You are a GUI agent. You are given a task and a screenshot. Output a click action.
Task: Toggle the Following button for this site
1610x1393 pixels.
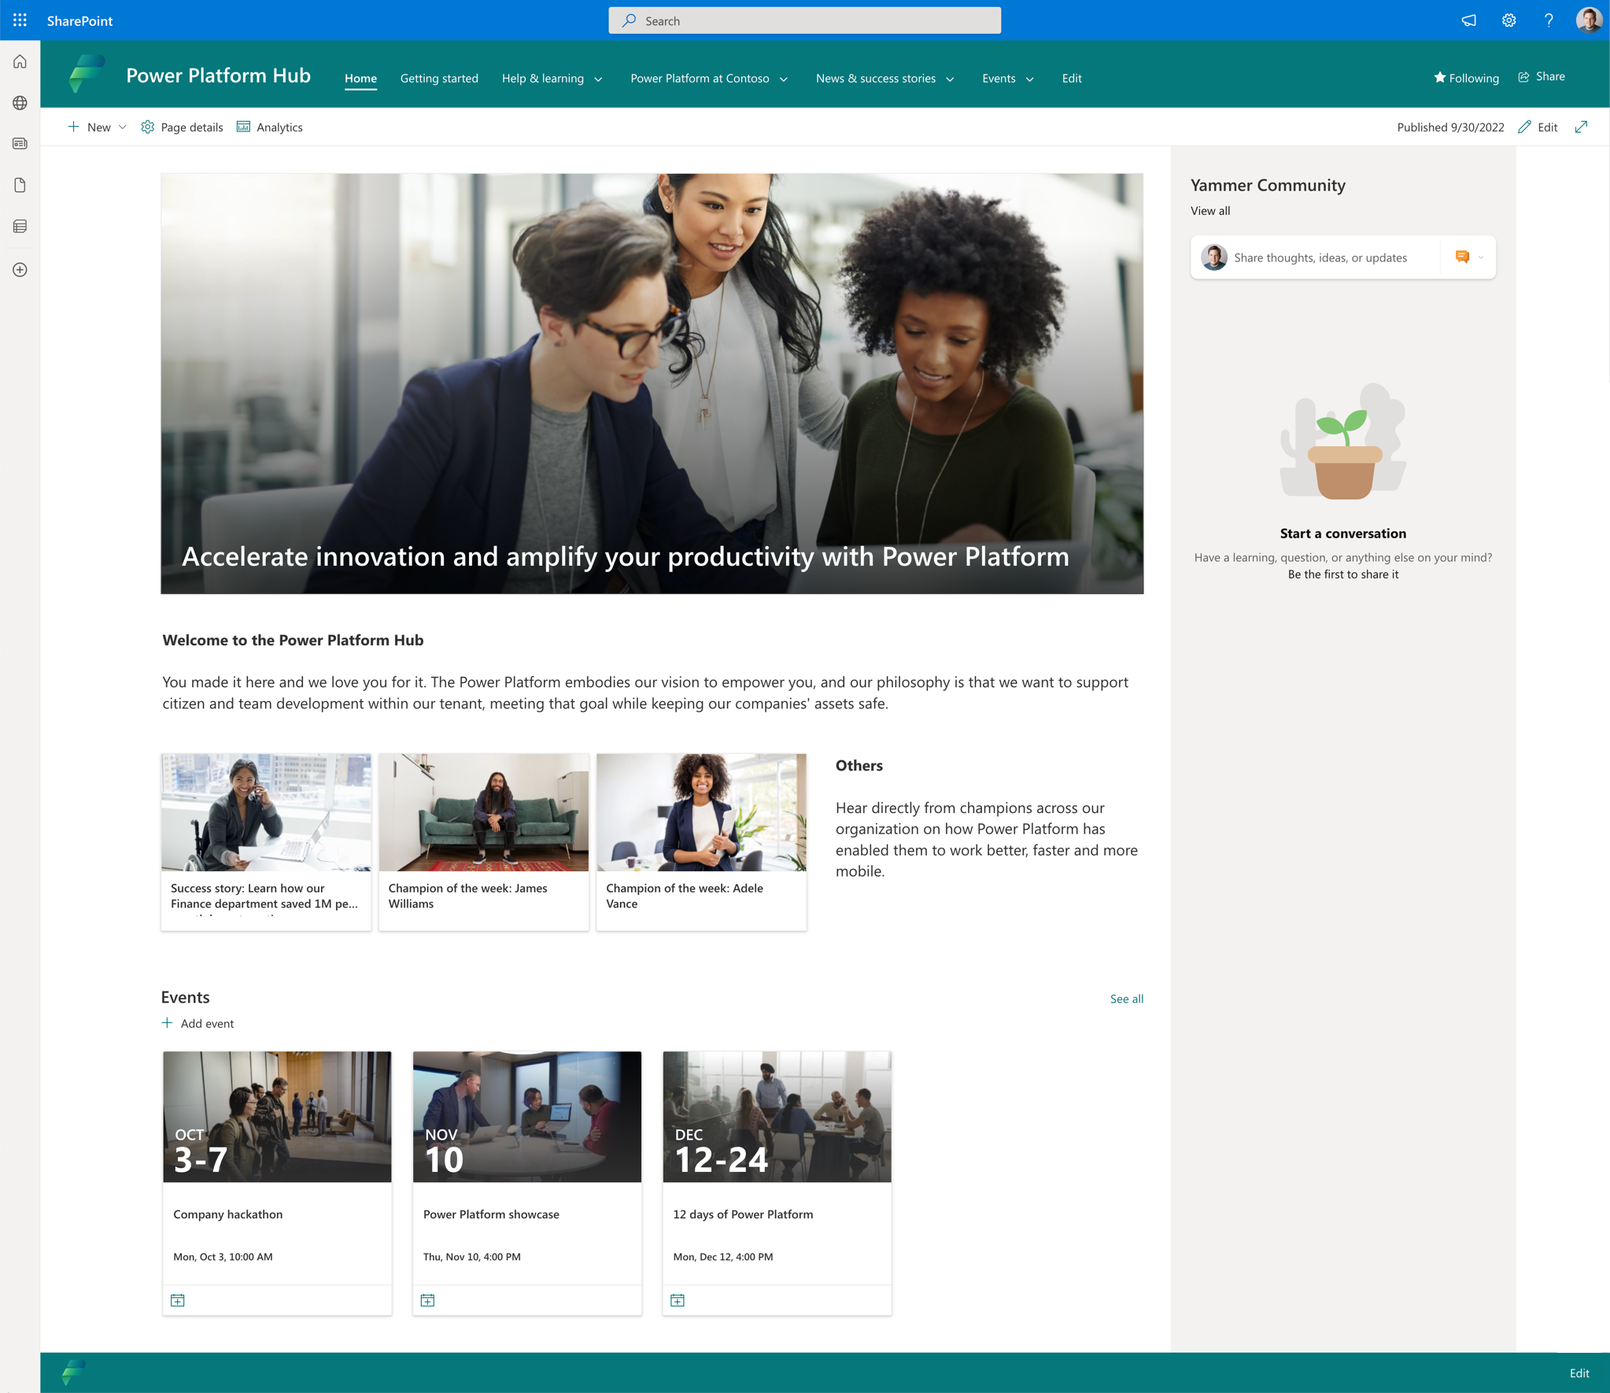[1466, 76]
